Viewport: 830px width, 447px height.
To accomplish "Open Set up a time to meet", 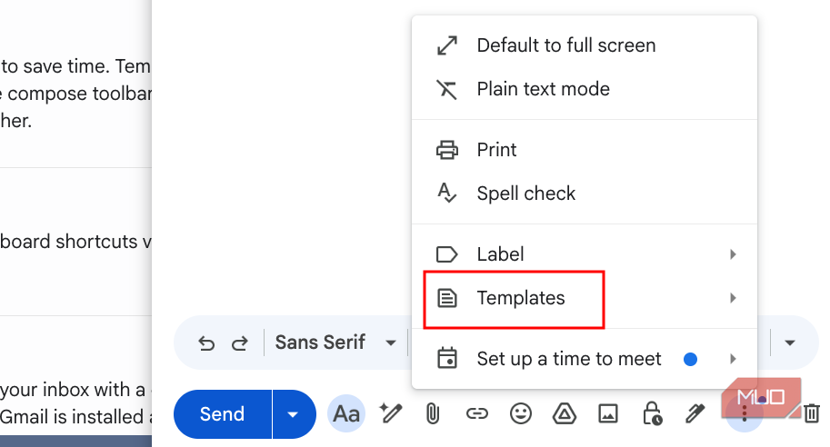I will [585, 359].
